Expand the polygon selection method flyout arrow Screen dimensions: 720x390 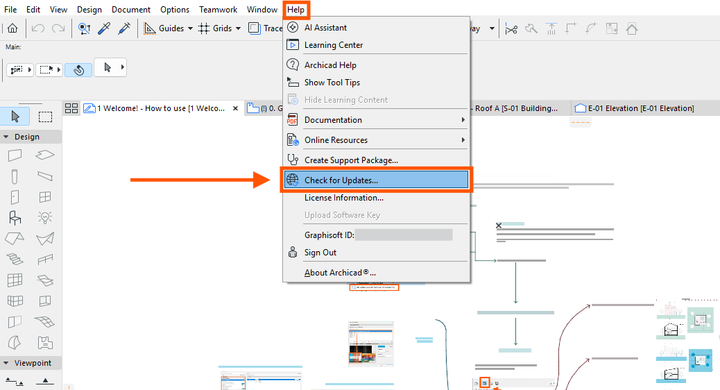[30, 70]
